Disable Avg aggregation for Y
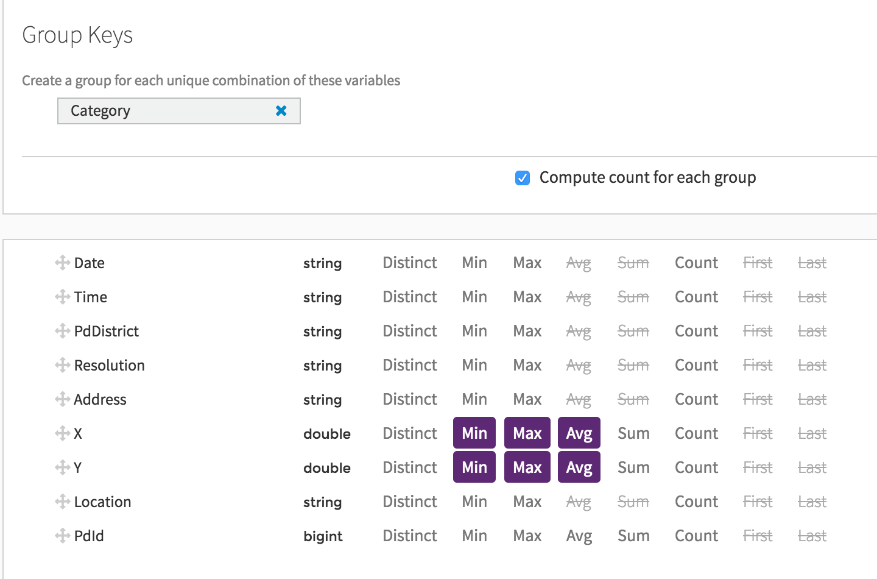This screenshot has width=877, height=579. tap(579, 467)
